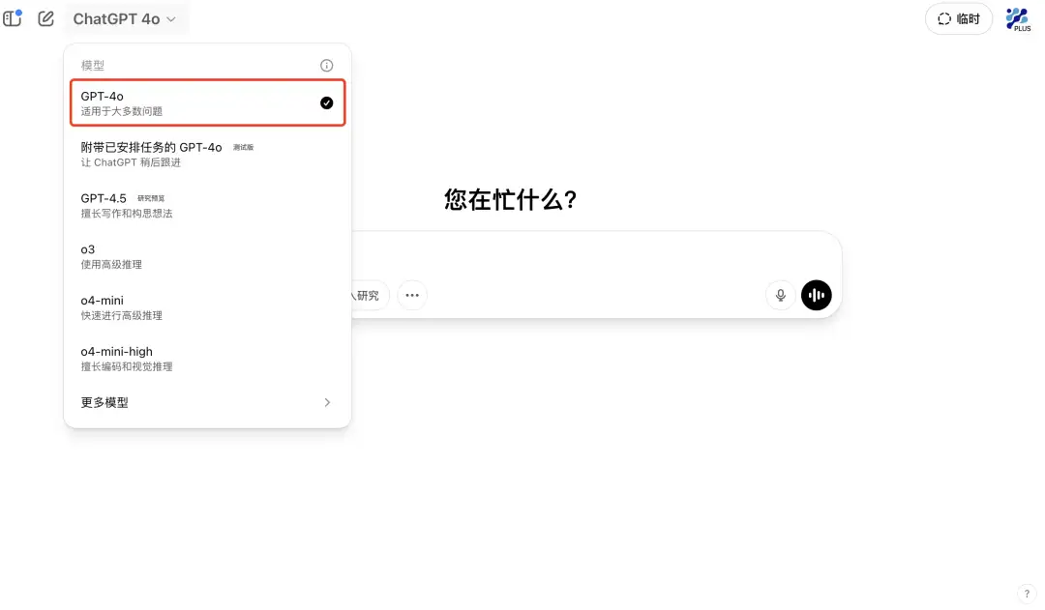Open the sidebar toggle icon
Image resolution: width=1045 pixels, height=610 pixels.
12,18
